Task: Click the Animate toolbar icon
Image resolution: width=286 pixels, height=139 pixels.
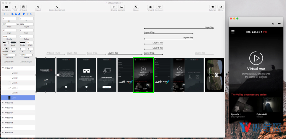Action: coord(122,7)
